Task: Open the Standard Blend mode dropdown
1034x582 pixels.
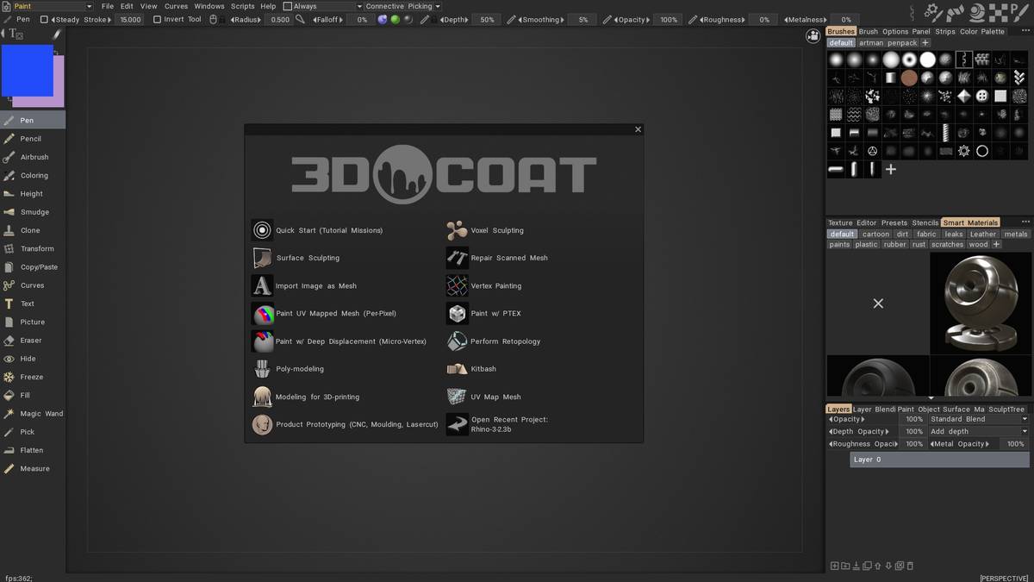Action: pos(978,419)
